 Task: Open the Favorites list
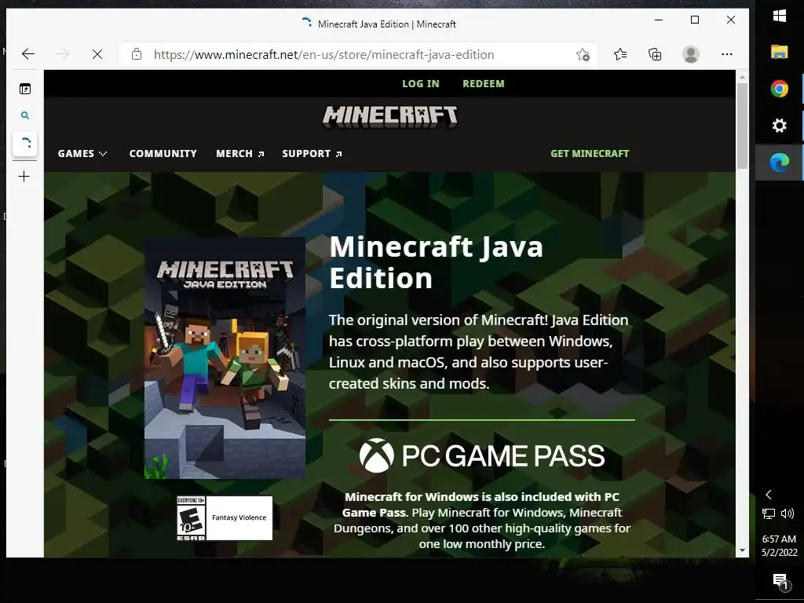pos(620,54)
